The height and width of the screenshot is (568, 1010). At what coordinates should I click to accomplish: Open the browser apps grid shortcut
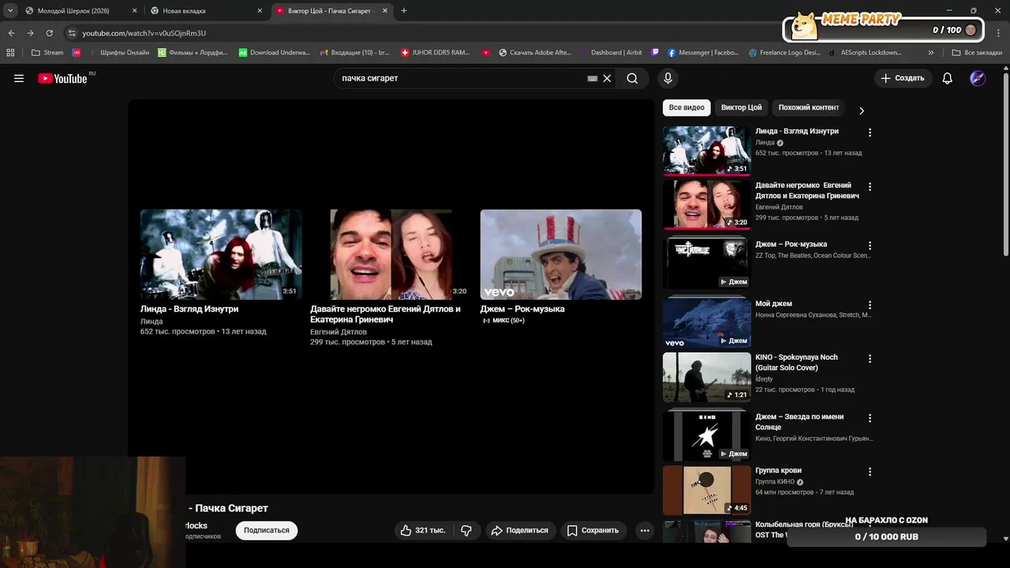point(10,53)
